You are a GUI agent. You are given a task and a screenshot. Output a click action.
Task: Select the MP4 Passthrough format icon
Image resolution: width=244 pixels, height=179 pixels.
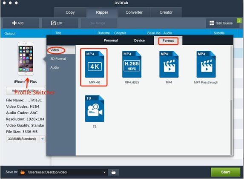point(206,64)
